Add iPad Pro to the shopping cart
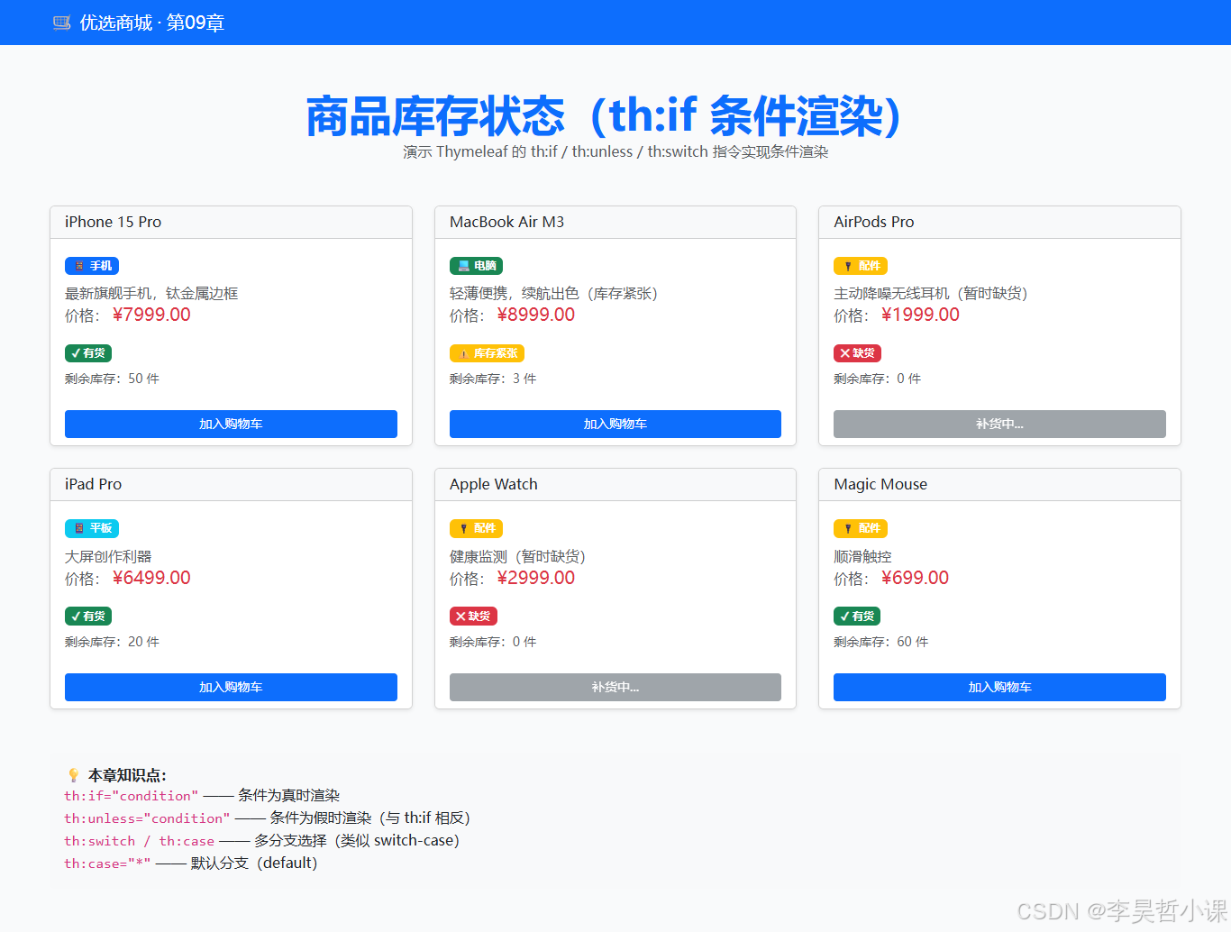The image size is (1231, 932). [231, 687]
